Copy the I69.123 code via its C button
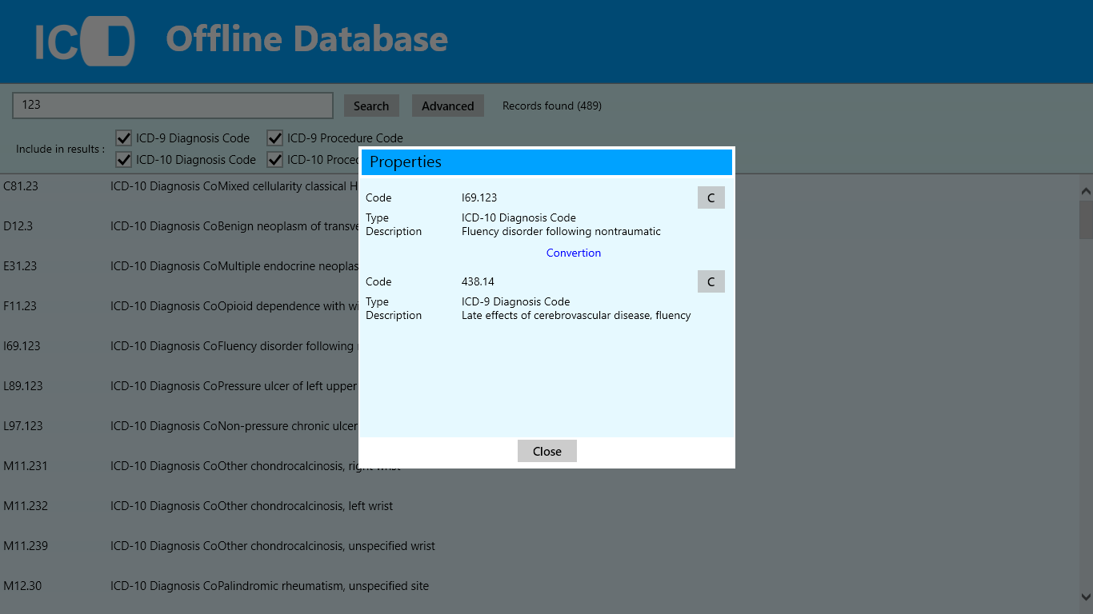 click(x=711, y=197)
